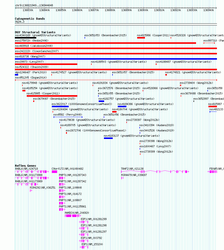Click nsv4191834 gnomAD variant label
Viewport: 224px width, 250px height.
click(x=120, y=83)
